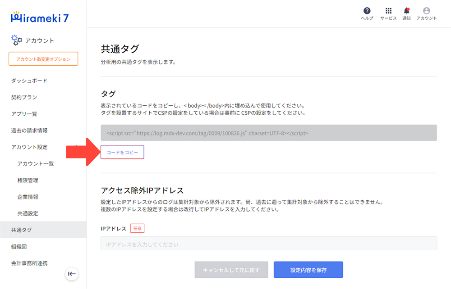The height and width of the screenshot is (289, 451).
Task: Open the サービス grid menu icon
Action: pyautogui.click(x=388, y=11)
